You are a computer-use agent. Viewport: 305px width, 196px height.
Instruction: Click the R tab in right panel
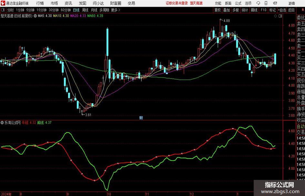(303, 10)
